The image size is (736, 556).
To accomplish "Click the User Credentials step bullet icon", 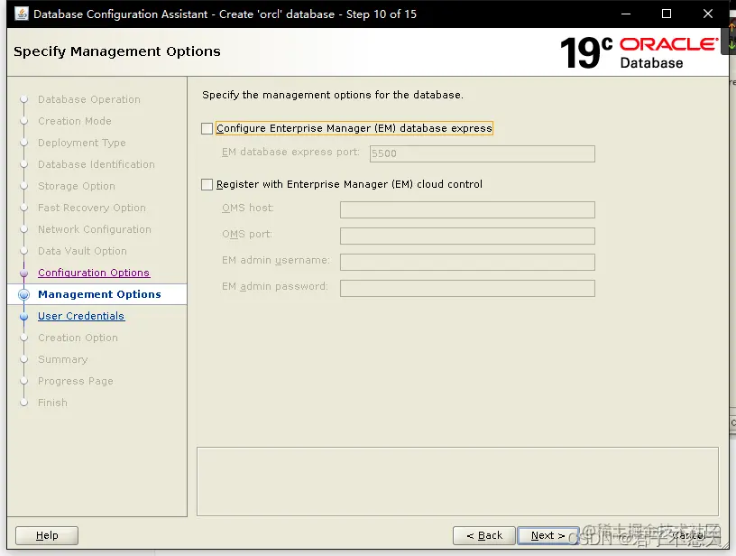I will pyautogui.click(x=24, y=317).
